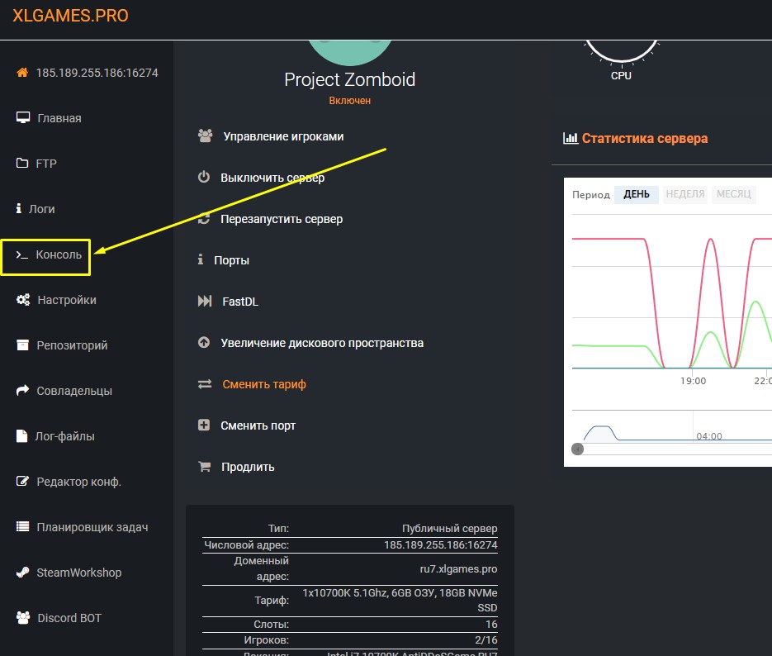Click the bar chart icon by Статистика сервера
This screenshot has height=656, width=772.
tap(571, 139)
